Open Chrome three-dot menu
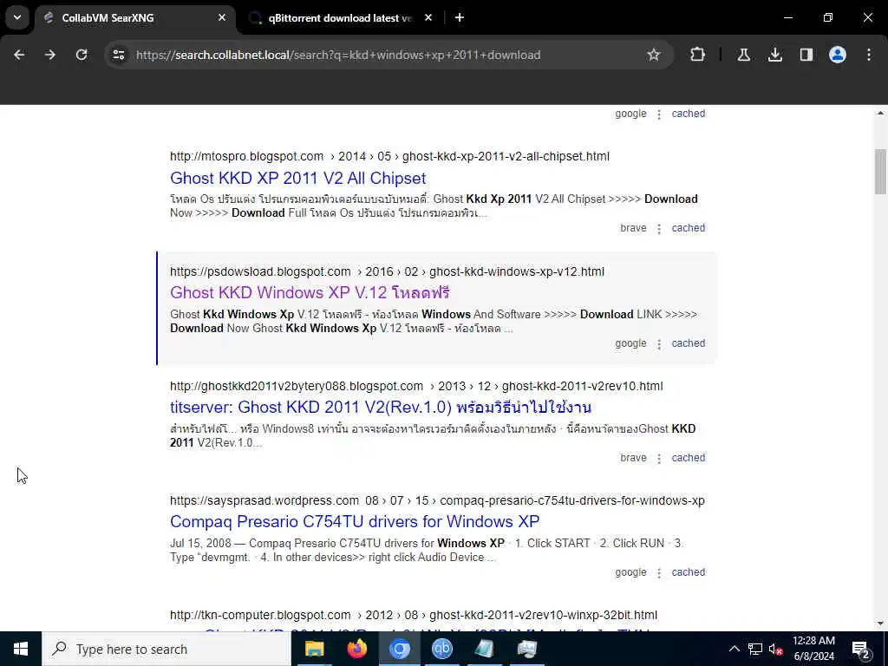888x666 pixels. 869,55
